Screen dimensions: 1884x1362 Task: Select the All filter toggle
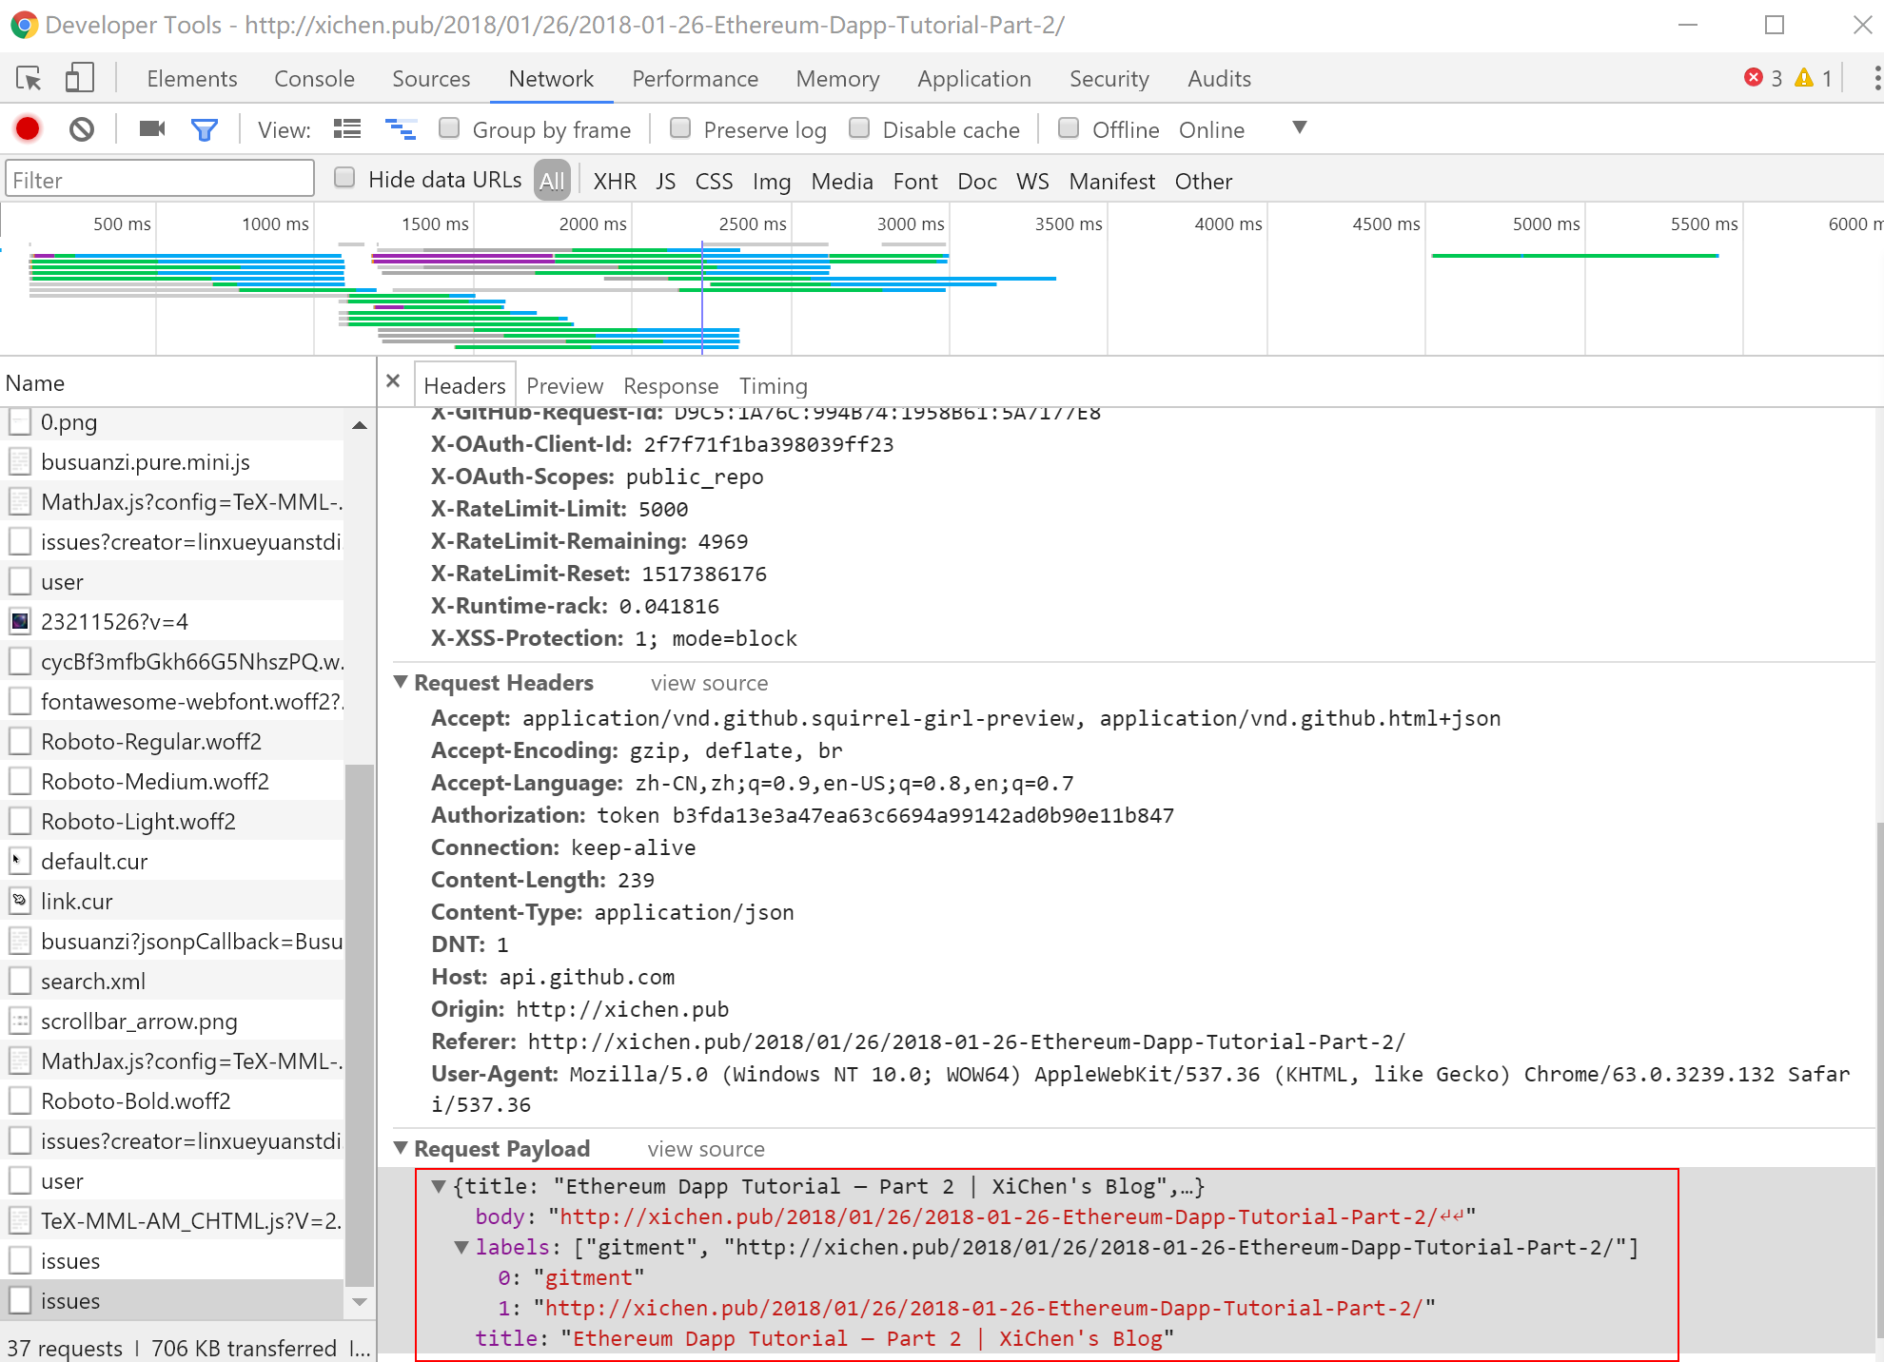pyautogui.click(x=552, y=181)
